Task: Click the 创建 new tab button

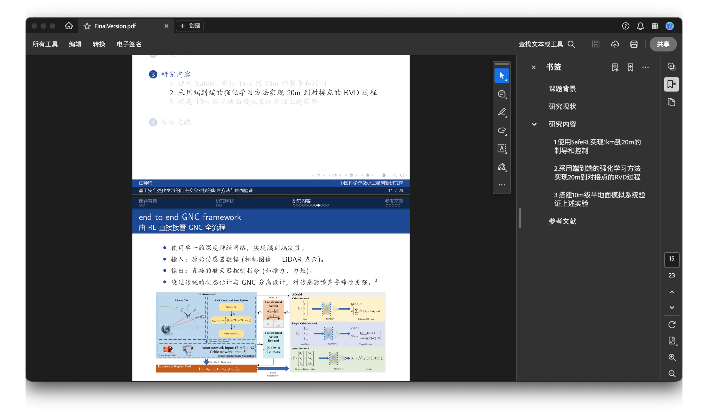Action: [x=190, y=26]
